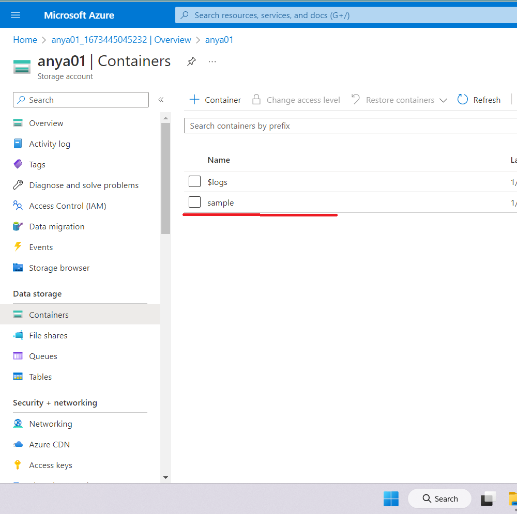Click the sidebar scrollbar up arrow
The height and width of the screenshot is (514, 517).
(165, 118)
